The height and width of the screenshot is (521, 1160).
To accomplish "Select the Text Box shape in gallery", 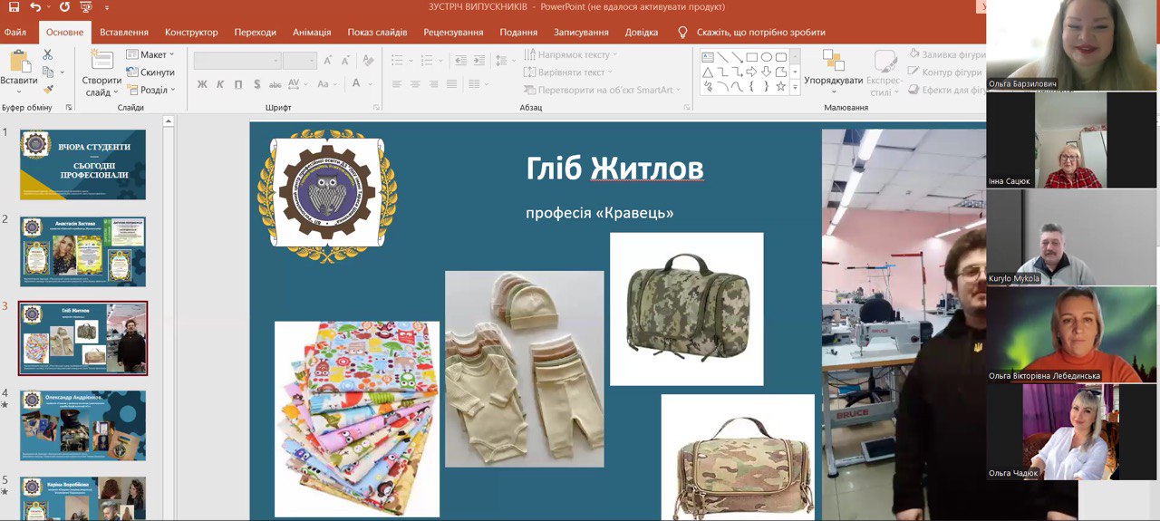I will click(708, 57).
